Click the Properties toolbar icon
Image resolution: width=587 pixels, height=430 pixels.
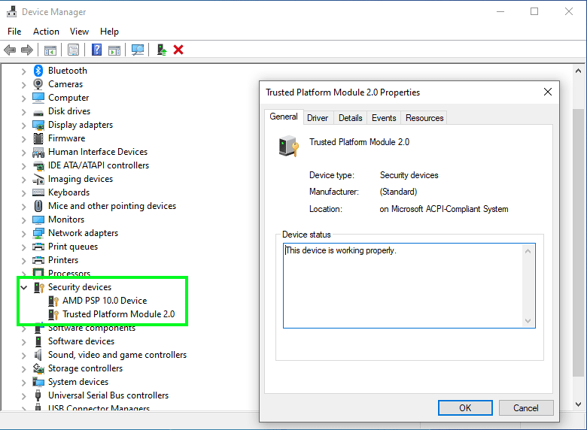(74, 50)
